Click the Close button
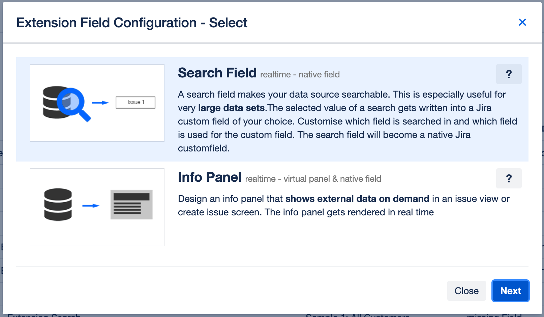Screen dimensions: 544x317 click(x=466, y=291)
